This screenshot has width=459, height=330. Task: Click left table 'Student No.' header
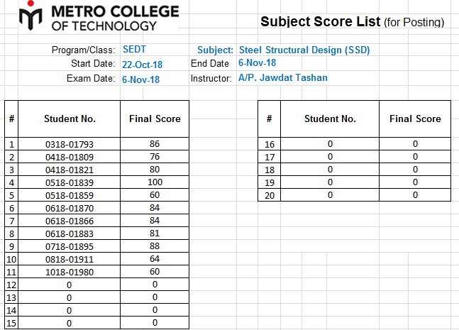pyautogui.click(x=70, y=119)
